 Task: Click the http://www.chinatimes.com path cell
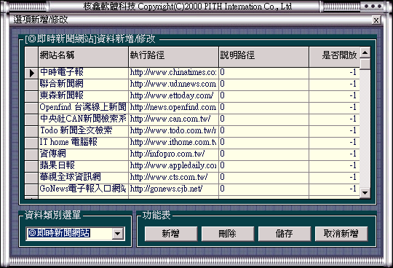pos(173,73)
